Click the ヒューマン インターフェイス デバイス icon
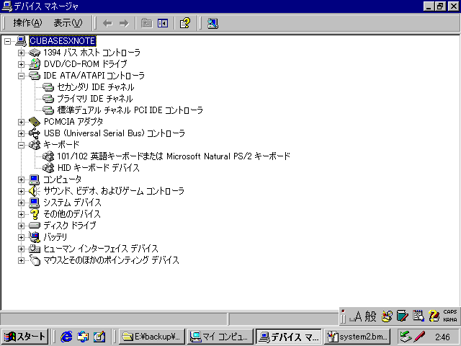 point(35,249)
